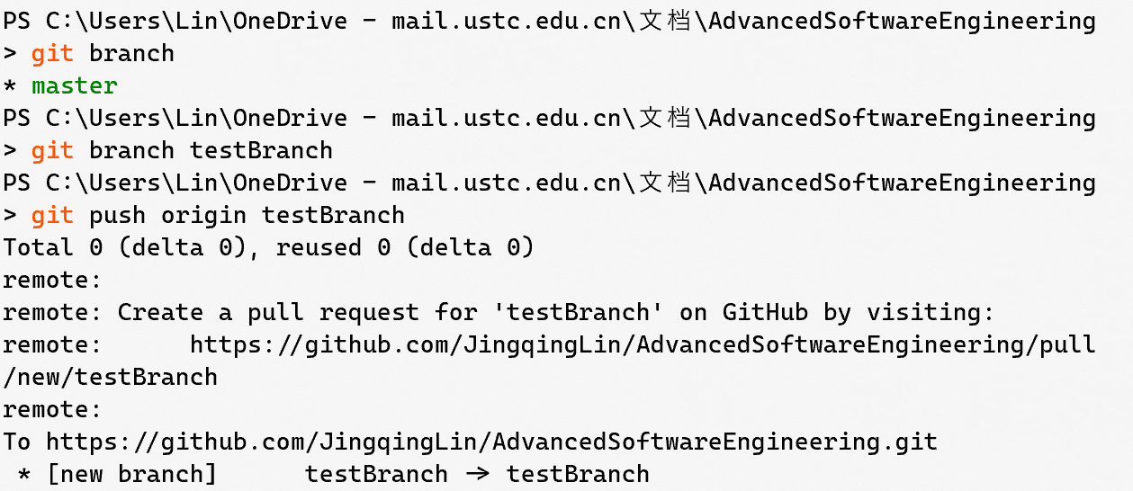Open the GitHub pull request URL
The image size is (1133, 491).
pos(643,344)
